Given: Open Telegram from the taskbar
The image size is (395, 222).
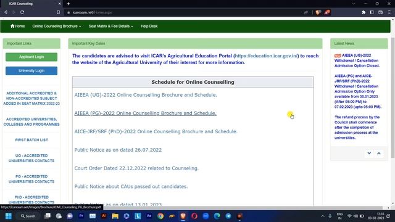Looking at the screenshot, I should click(228, 216).
